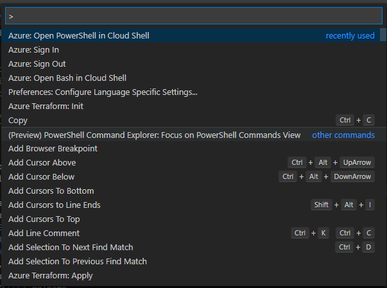The width and height of the screenshot is (387, 288).
Task: Open Configure Language Specific Settings
Action: tap(103, 92)
